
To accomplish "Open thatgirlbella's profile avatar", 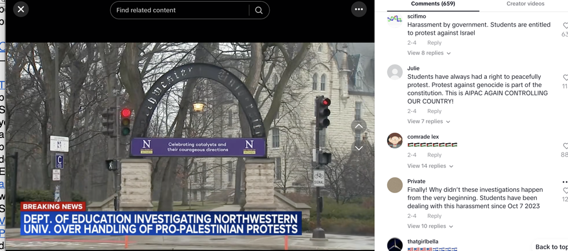I will tap(395, 244).
